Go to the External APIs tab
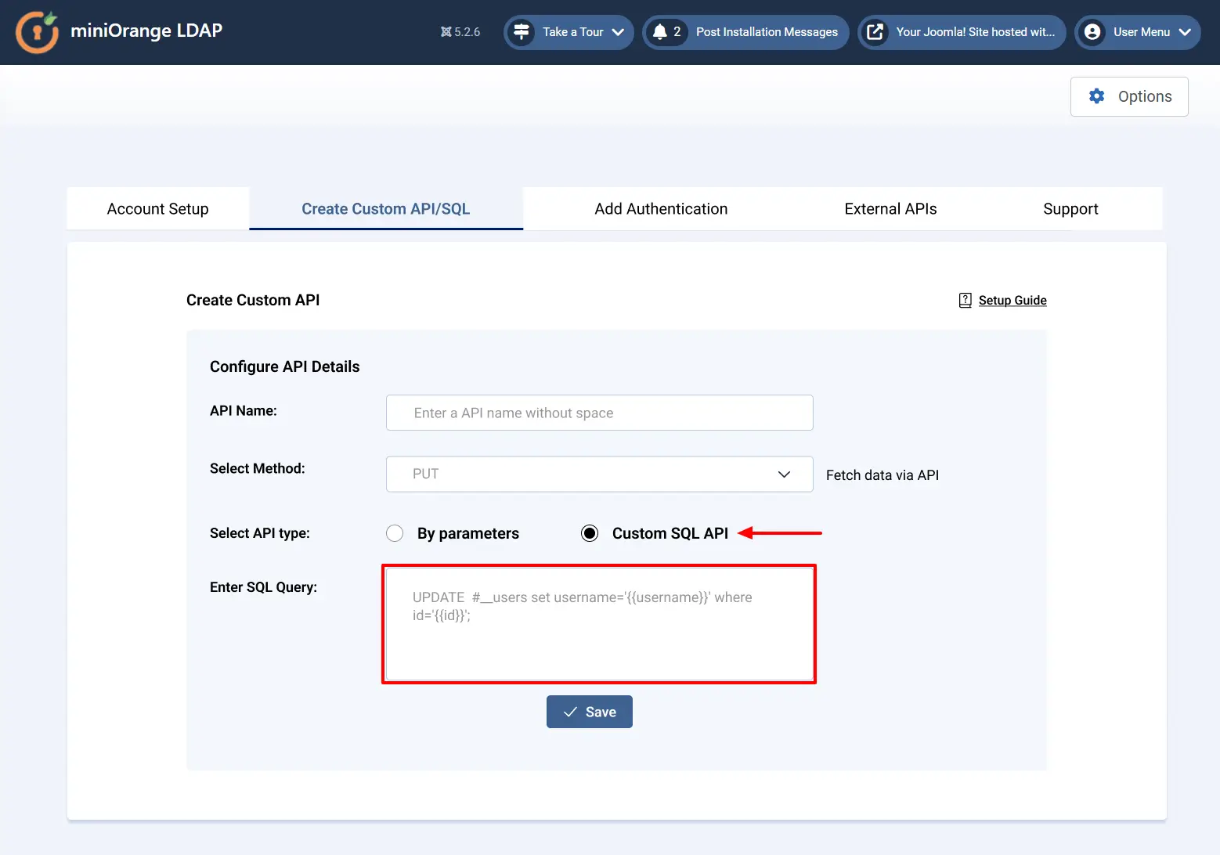The height and width of the screenshot is (855, 1220). [x=890, y=209]
